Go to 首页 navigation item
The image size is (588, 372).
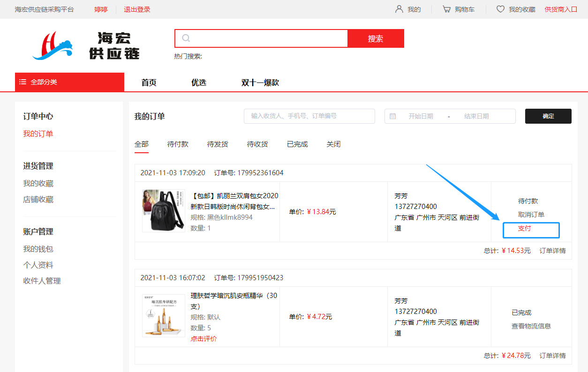point(149,82)
